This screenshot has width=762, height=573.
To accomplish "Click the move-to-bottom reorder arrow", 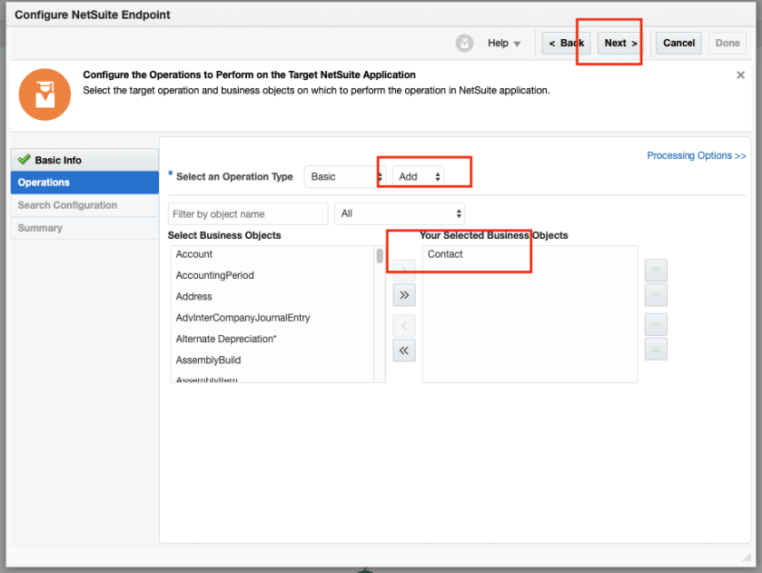I will (656, 349).
